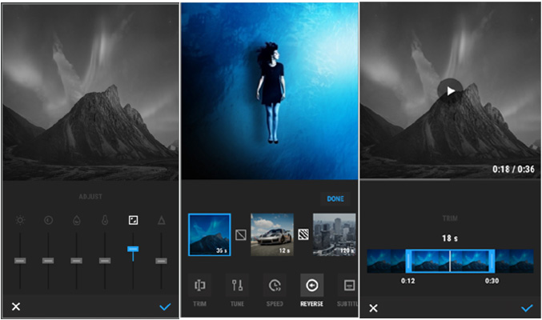The width and height of the screenshot is (542, 320).
Task: Select the 35 s mountain clip thumbnail
Action: pyautogui.click(x=210, y=235)
